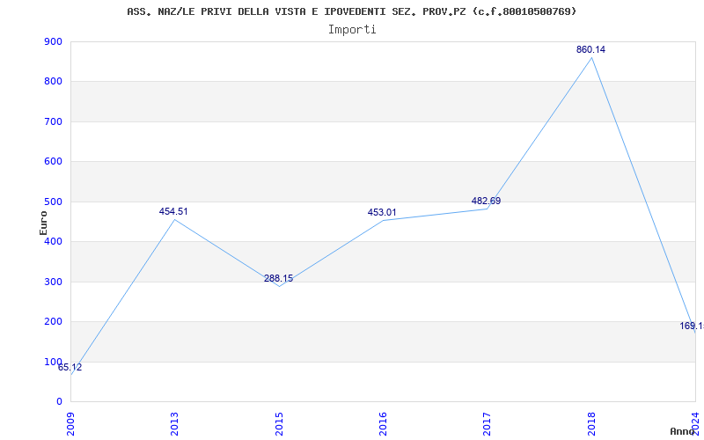Select the 169.1 data label at right edge
704x440 pixels.
coord(692,326)
